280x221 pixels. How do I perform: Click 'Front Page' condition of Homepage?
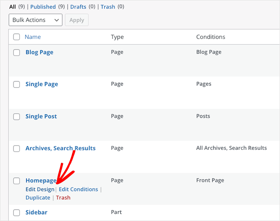(210, 180)
